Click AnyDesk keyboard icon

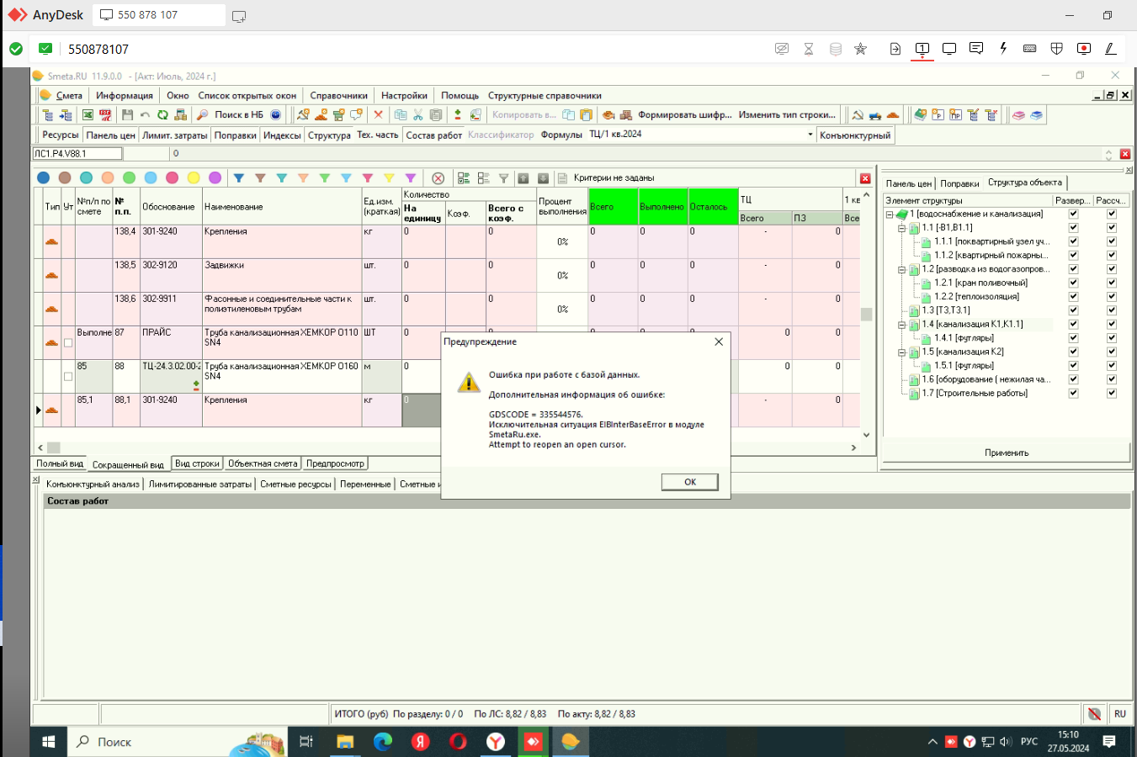pyautogui.click(x=1029, y=49)
